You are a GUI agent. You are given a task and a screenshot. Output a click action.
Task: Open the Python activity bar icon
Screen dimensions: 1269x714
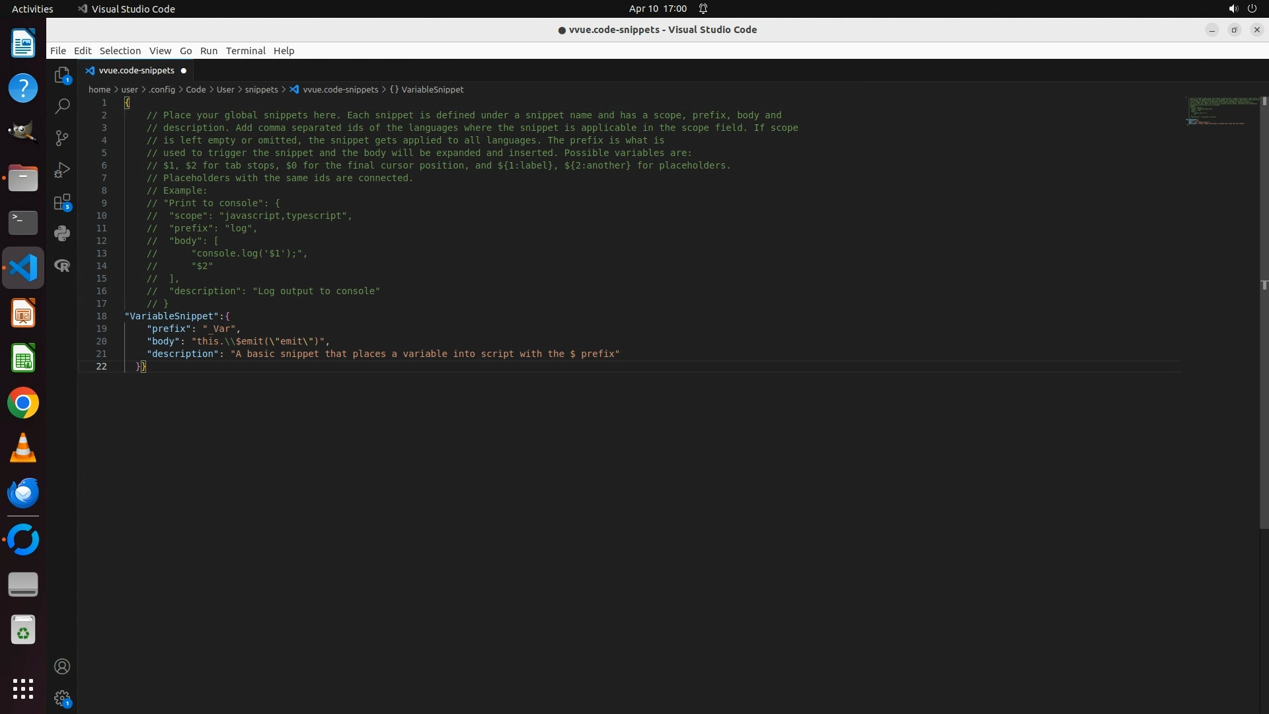tap(62, 233)
